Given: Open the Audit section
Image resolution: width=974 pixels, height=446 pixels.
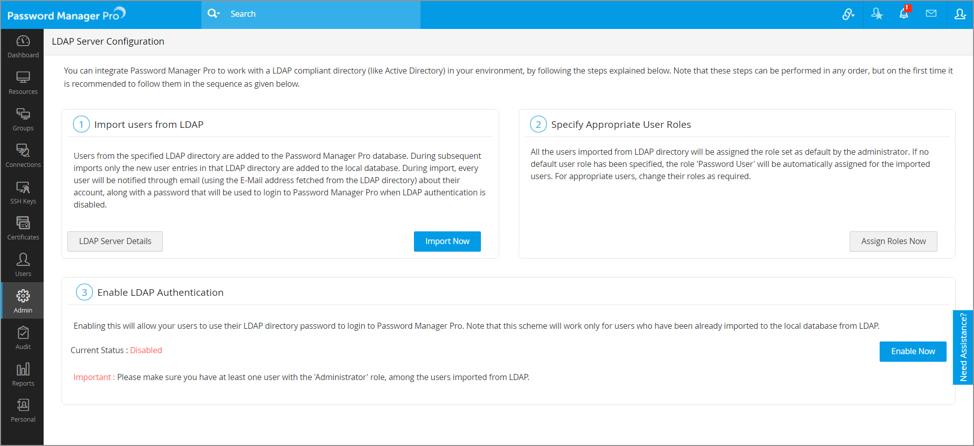Looking at the screenshot, I should 23,339.
